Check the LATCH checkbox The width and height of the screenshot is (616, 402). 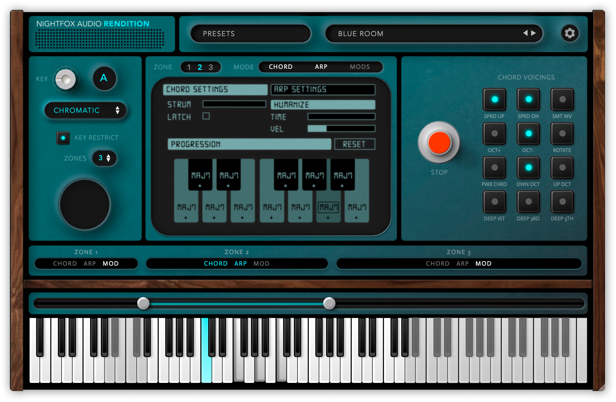point(206,116)
